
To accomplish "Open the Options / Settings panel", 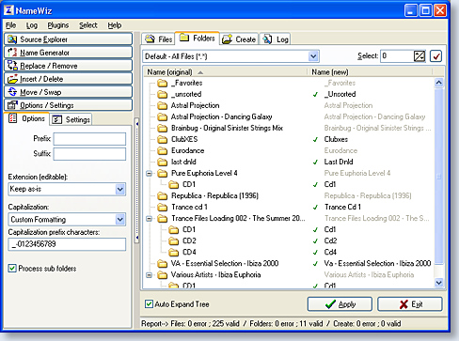I will click(x=68, y=105).
